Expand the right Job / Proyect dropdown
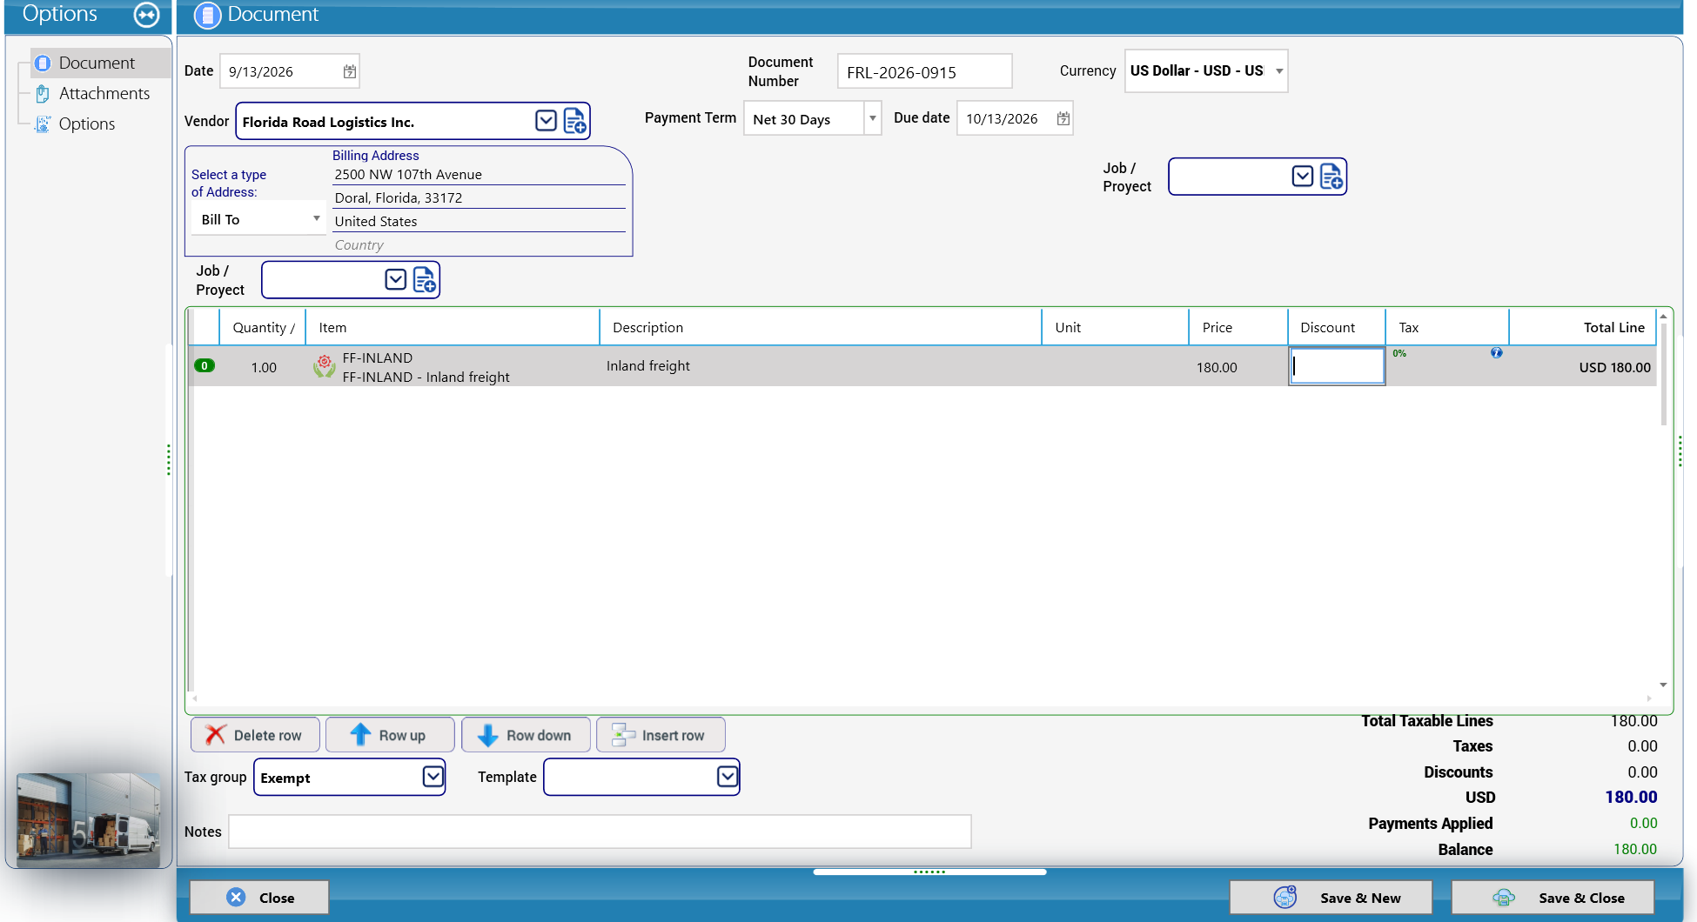Screen dimensions: 1697x922 (x=1302, y=177)
